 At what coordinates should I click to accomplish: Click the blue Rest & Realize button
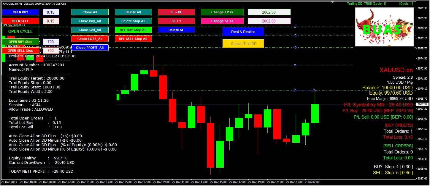pos(243,32)
